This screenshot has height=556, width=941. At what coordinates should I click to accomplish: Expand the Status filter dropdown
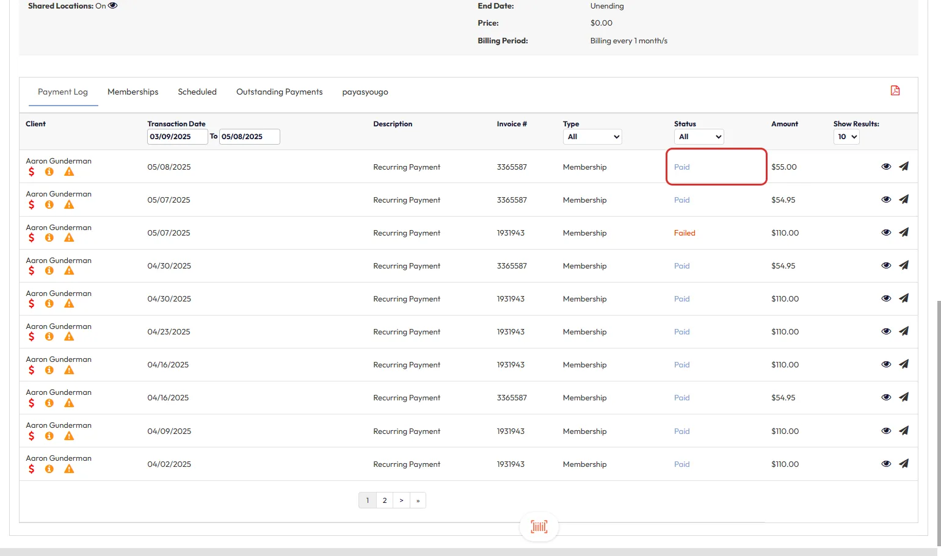tap(699, 137)
